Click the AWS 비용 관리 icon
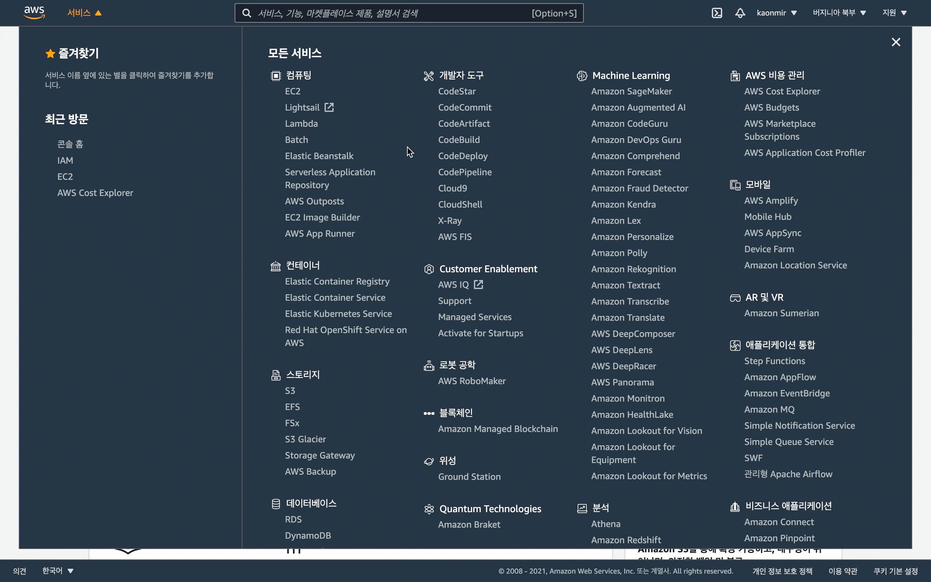The height and width of the screenshot is (582, 931). click(735, 76)
